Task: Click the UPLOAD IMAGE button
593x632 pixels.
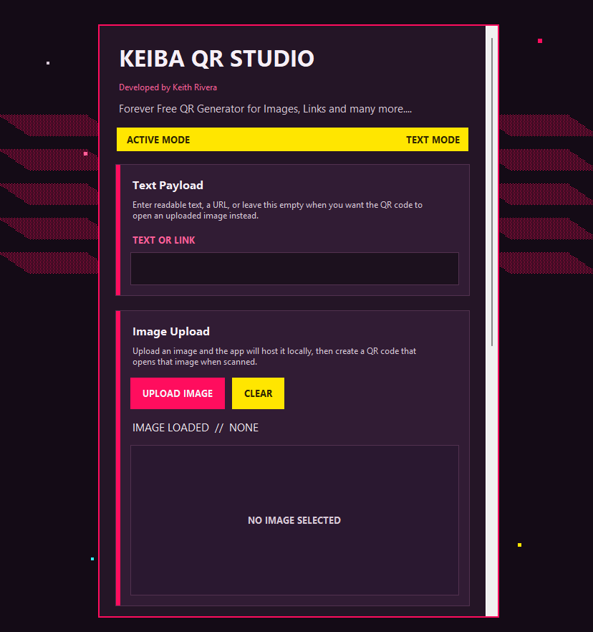Action: click(177, 393)
